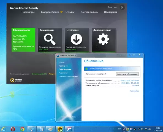Click the SafenSoft SysWatch title bar logo icon

coord(58,56)
